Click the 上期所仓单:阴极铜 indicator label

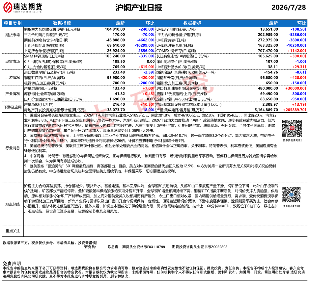[44, 51]
